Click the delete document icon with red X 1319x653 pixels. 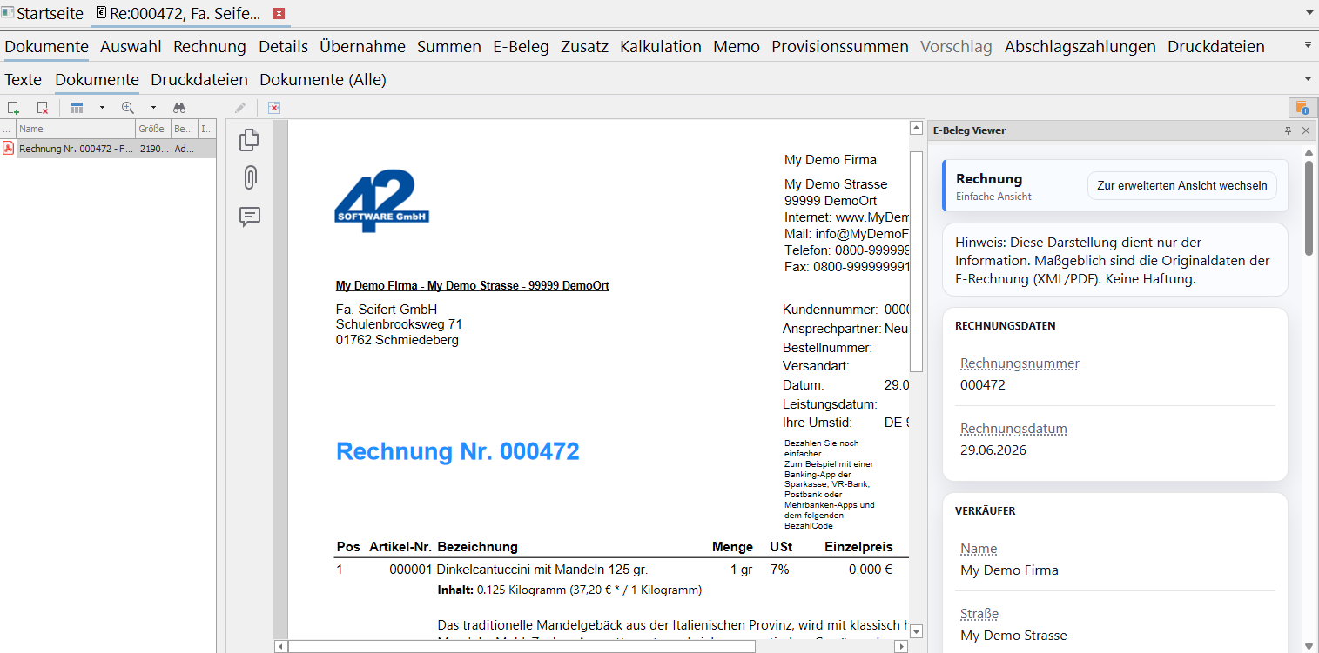42,108
